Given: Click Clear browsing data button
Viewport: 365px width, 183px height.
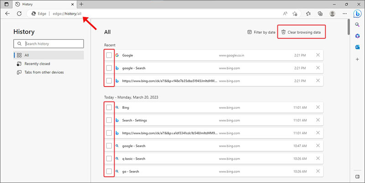Looking at the screenshot, I should (x=303, y=32).
